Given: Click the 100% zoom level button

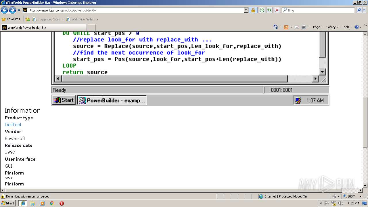Looking at the screenshot, I should point(350,196).
